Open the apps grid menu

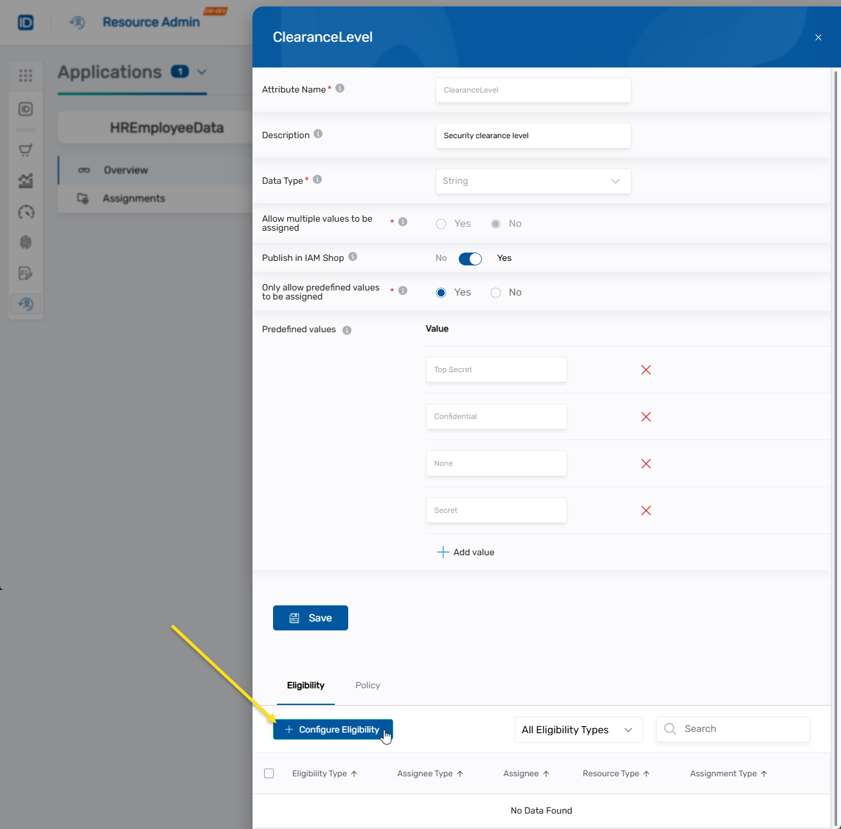click(x=26, y=76)
